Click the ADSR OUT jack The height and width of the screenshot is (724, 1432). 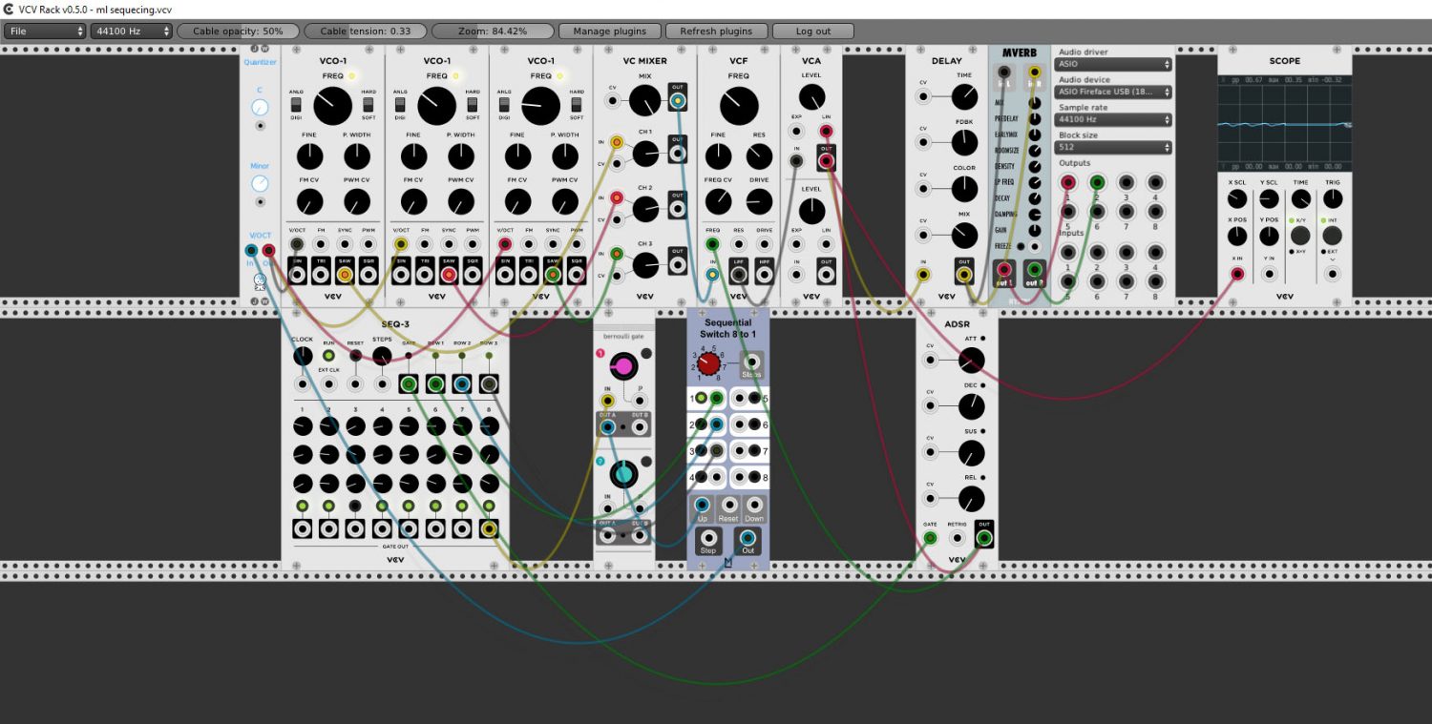(x=984, y=538)
